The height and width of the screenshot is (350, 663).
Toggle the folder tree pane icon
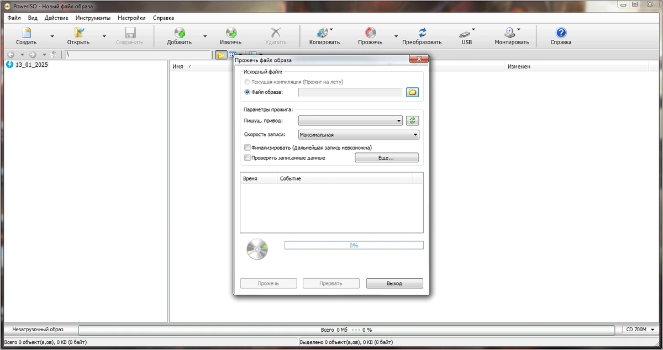220,55
